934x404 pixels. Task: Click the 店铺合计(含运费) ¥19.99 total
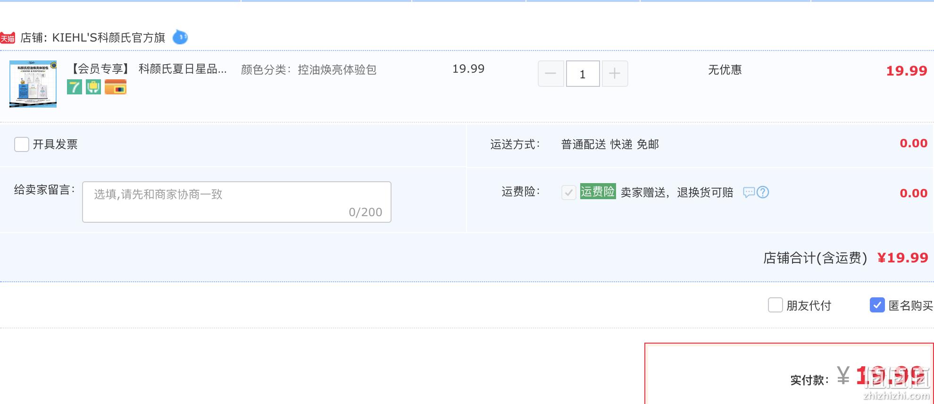(846, 258)
